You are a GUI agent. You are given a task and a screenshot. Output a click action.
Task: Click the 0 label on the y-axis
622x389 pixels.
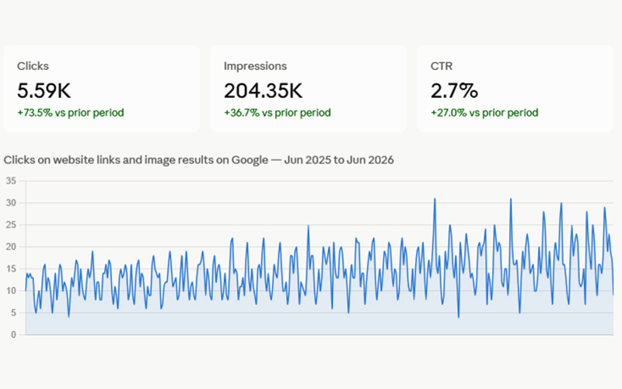coord(13,335)
